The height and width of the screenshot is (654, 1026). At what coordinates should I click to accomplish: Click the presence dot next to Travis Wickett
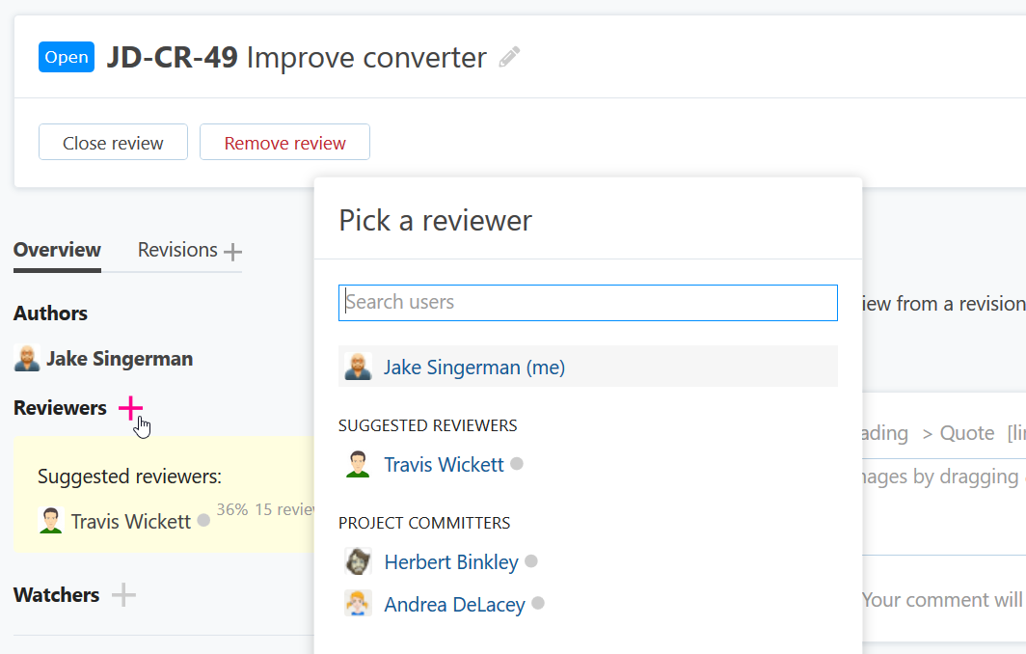click(517, 464)
